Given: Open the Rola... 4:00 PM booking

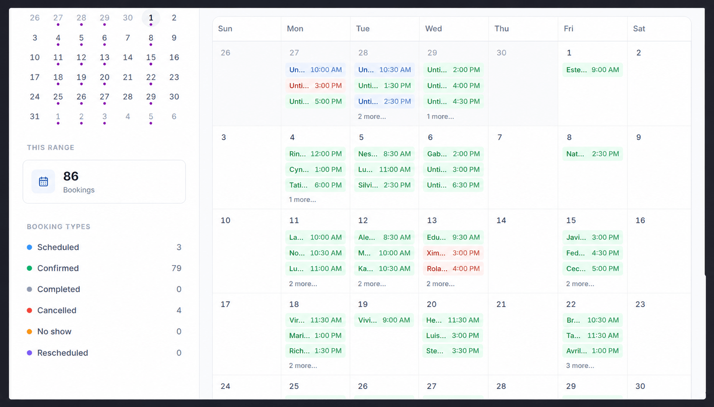Looking at the screenshot, I should click(453, 269).
